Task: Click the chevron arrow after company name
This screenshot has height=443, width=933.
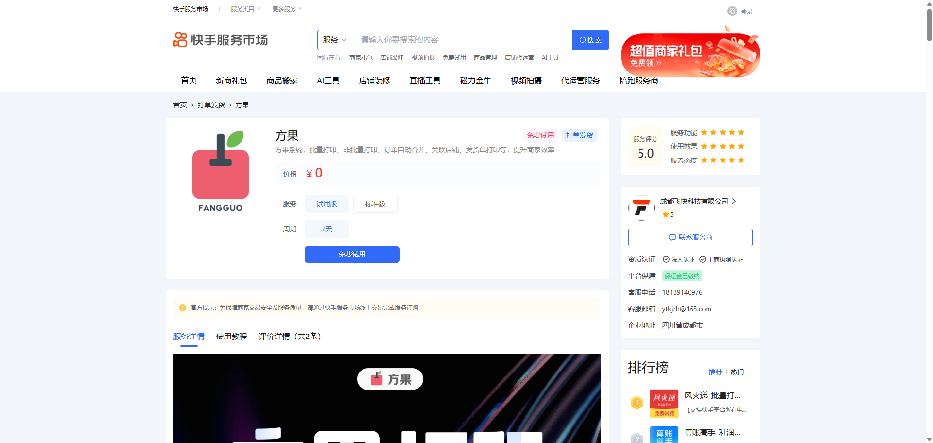Action: (734, 201)
